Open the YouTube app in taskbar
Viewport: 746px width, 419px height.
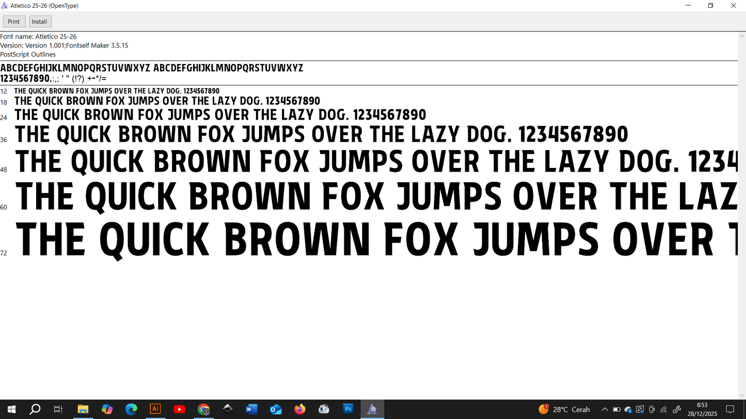pos(180,409)
